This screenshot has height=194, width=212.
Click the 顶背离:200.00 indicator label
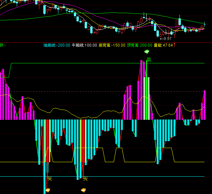click(x=139, y=45)
